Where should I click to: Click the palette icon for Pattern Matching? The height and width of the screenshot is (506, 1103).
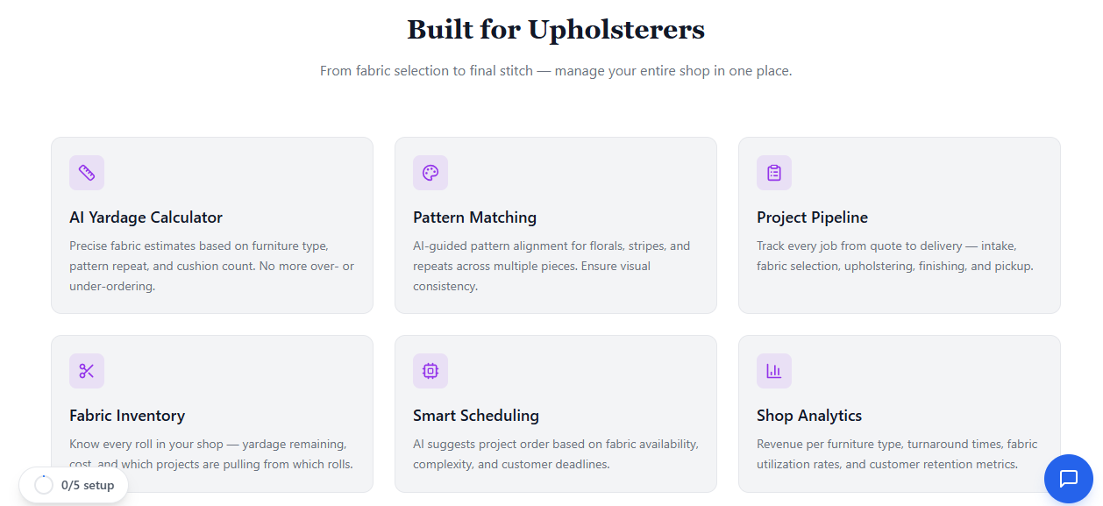pyautogui.click(x=430, y=173)
